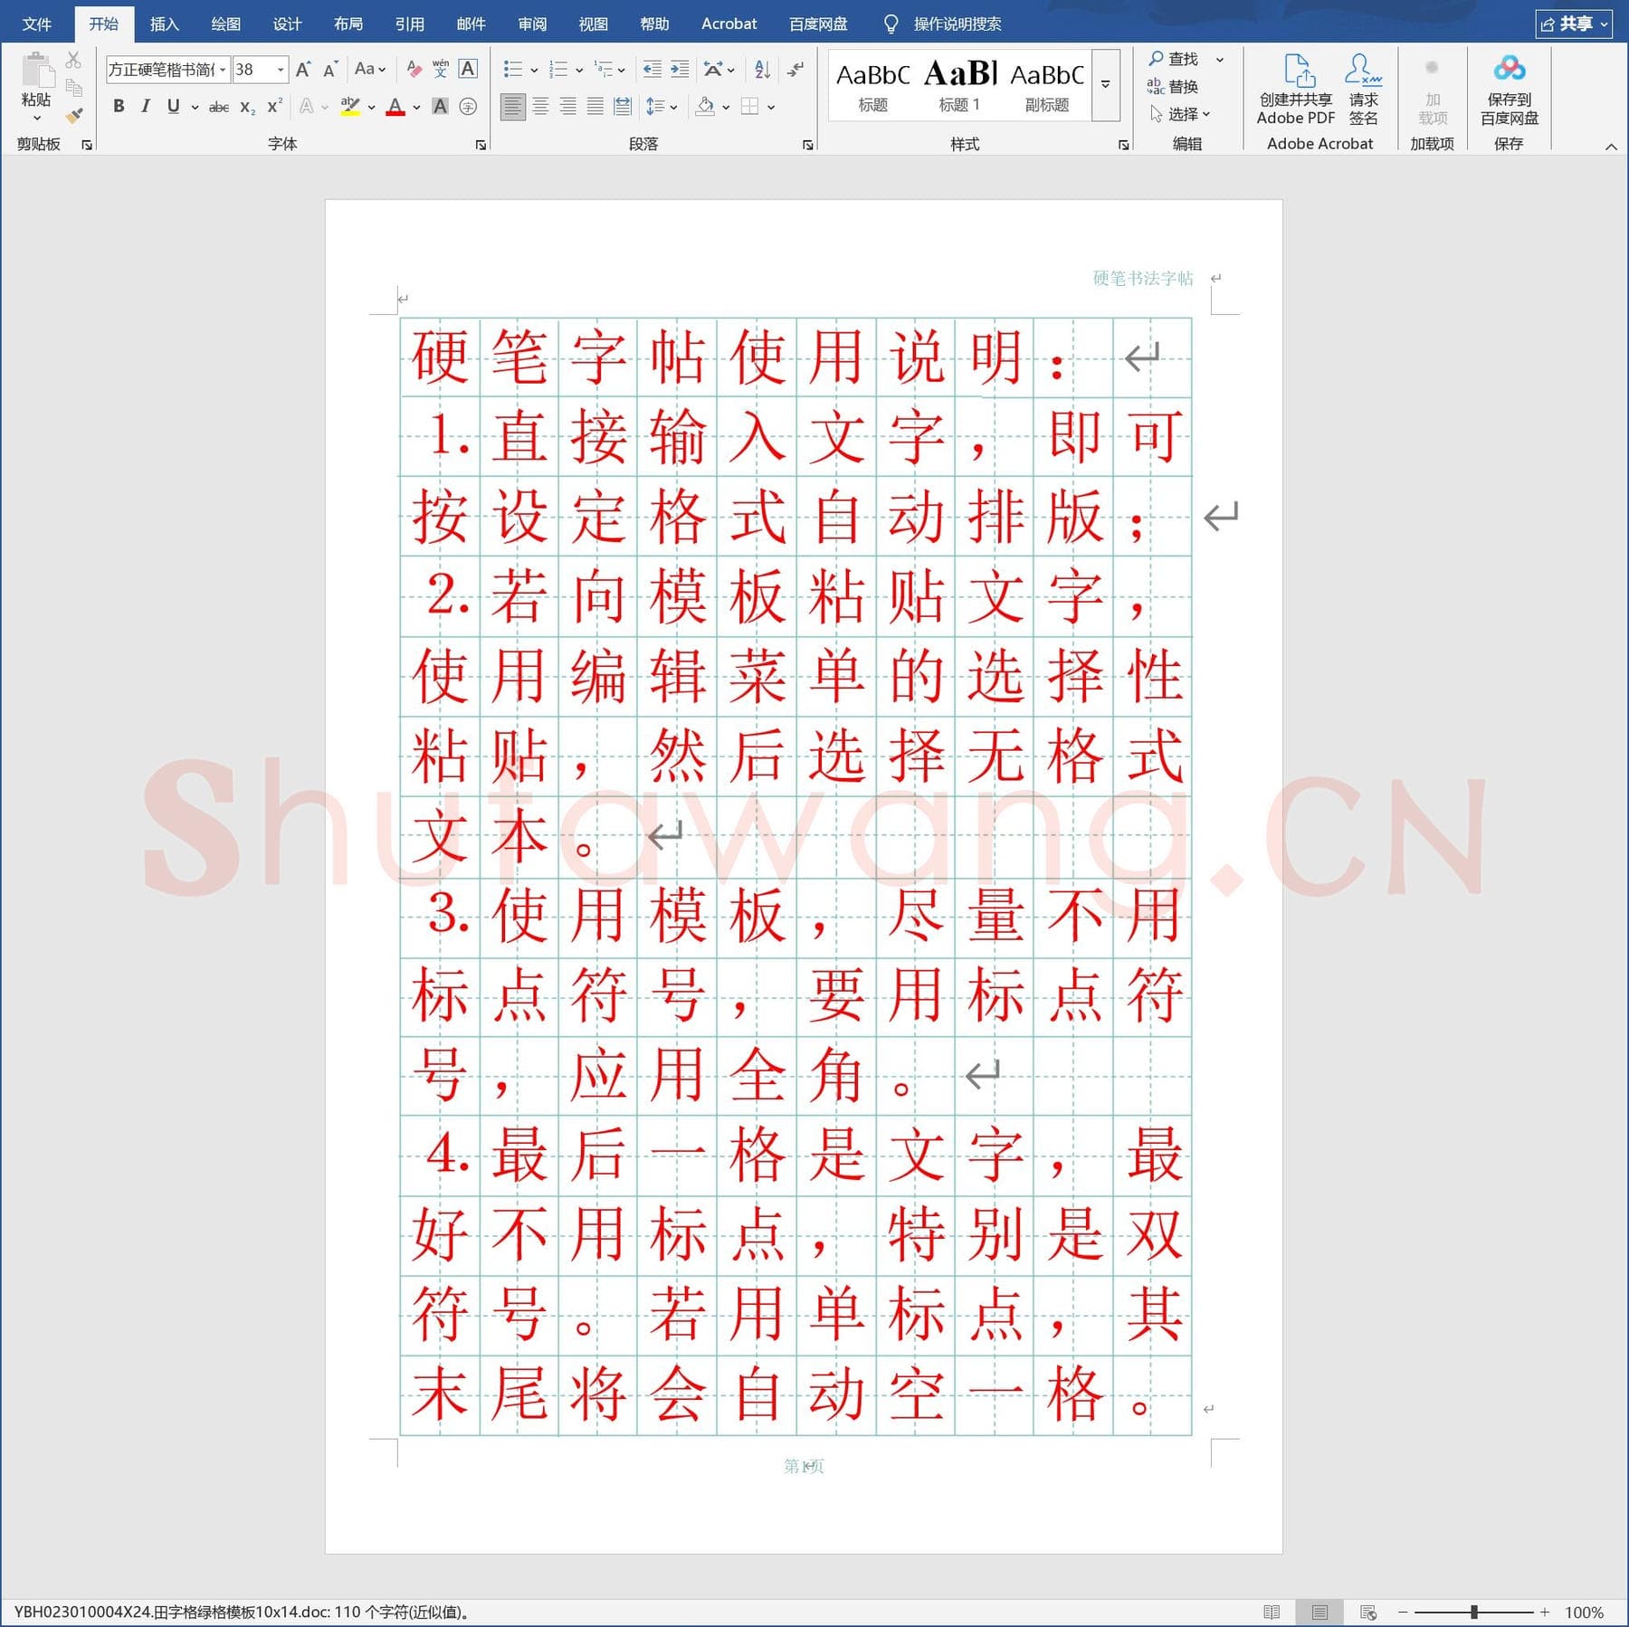Select Print Layout view in status bar
The height and width of the screenshot is (1627, 1629).
[x=1319, y=1612]
